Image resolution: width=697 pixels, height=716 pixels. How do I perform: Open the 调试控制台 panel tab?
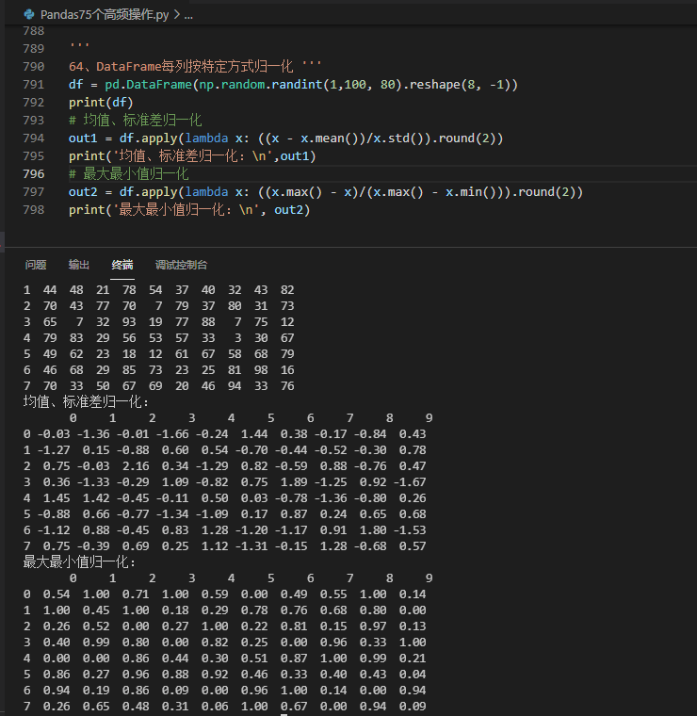(x=181, y=265)
